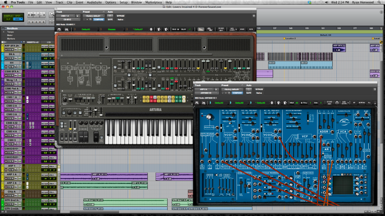Enable automation Safe in CS-80 window
385x216 pixels.
110,20
